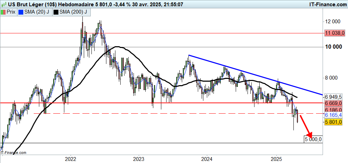The height and width of the screenshot is (163, 348).
Task: Click the Prix legend candlestick icon
Action: point(3,12)
